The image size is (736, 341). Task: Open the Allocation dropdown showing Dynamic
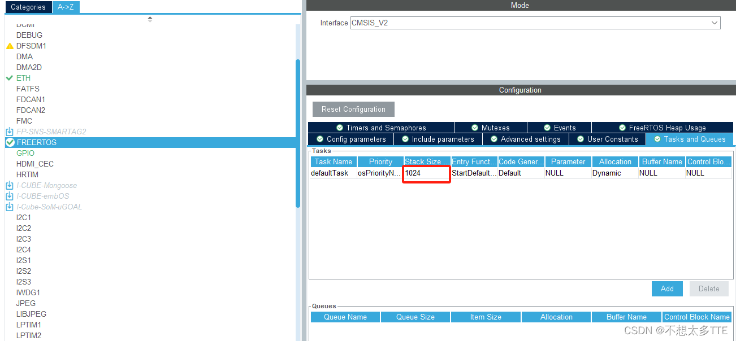pos(614,173)
